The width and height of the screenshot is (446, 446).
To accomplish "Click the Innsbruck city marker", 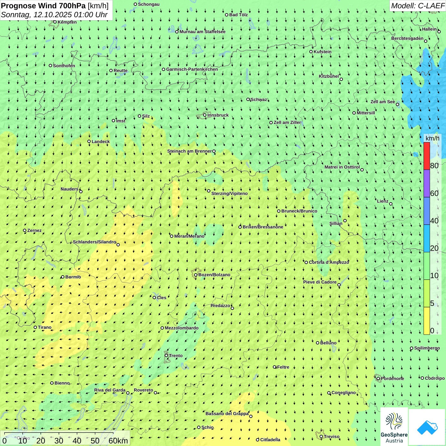I will [x=205, y=115].
